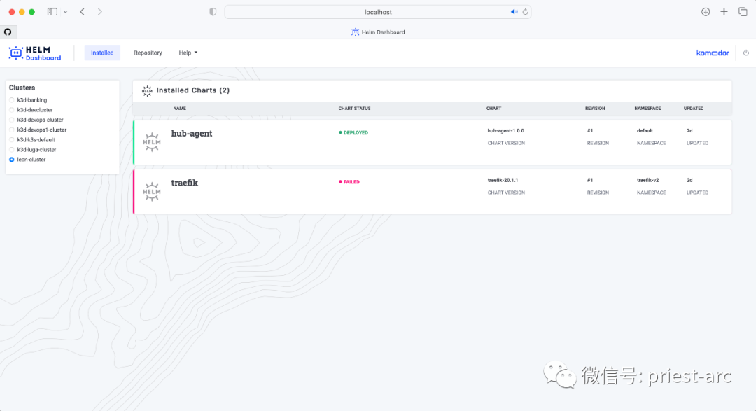Open the Komodor logo link
Image resolution: width=756 pixels, height=411 pixels.
[x=713, y=53]
